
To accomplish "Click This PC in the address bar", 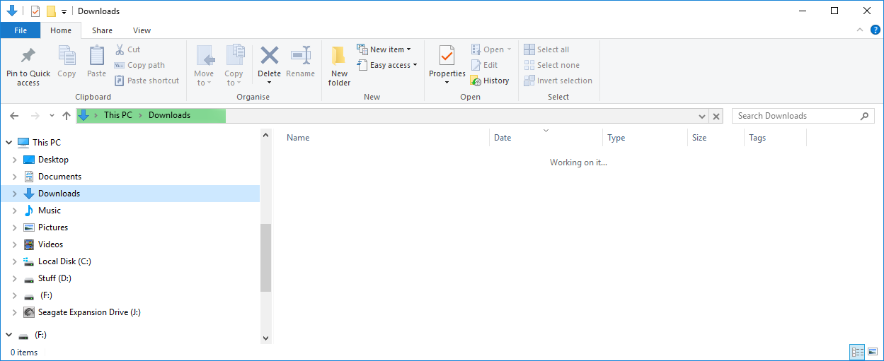I will pos(117,115).
